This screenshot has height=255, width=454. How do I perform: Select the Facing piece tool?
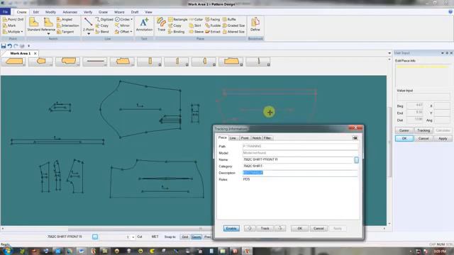pos(213,19)
